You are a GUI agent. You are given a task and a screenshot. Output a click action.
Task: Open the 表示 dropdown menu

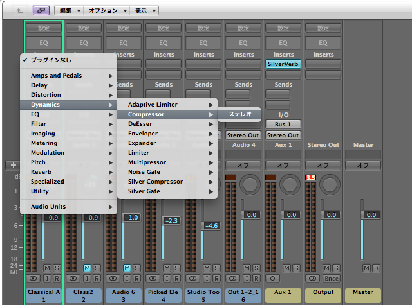(144, 10)
